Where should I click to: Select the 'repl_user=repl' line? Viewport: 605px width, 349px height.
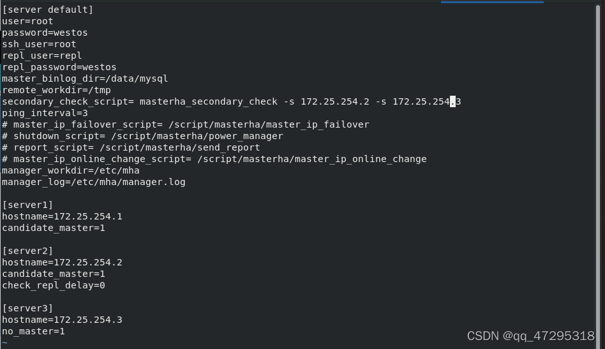click(x=41, y=56)
